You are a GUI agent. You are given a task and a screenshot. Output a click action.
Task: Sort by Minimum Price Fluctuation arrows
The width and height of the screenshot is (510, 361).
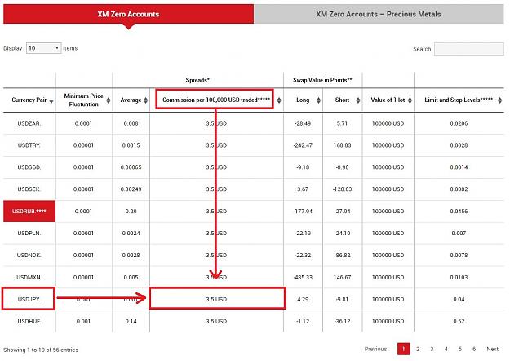coord(109,100)
